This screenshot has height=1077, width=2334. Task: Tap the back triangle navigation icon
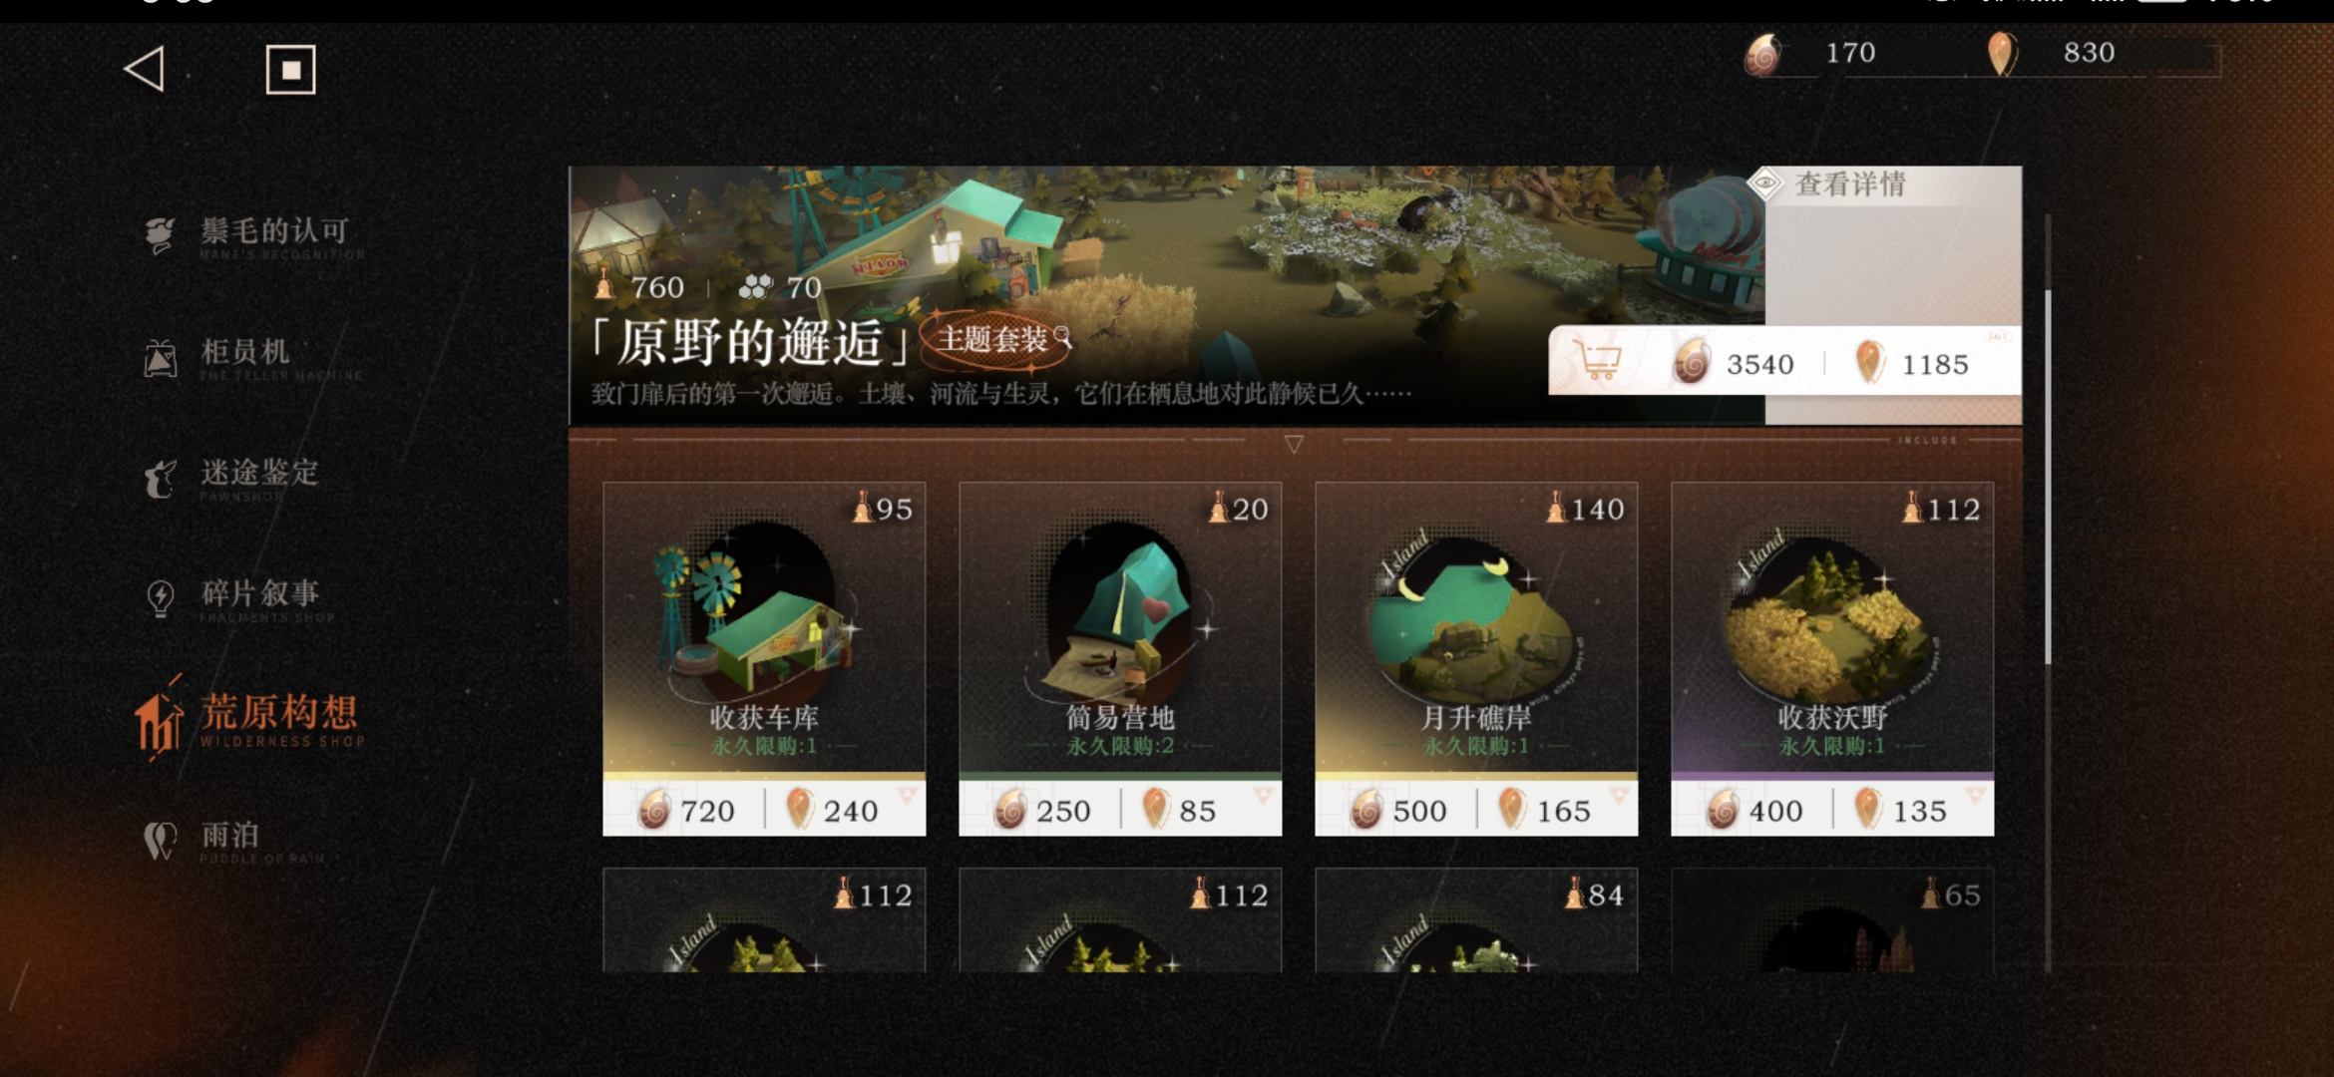click(x=146, y=70)
